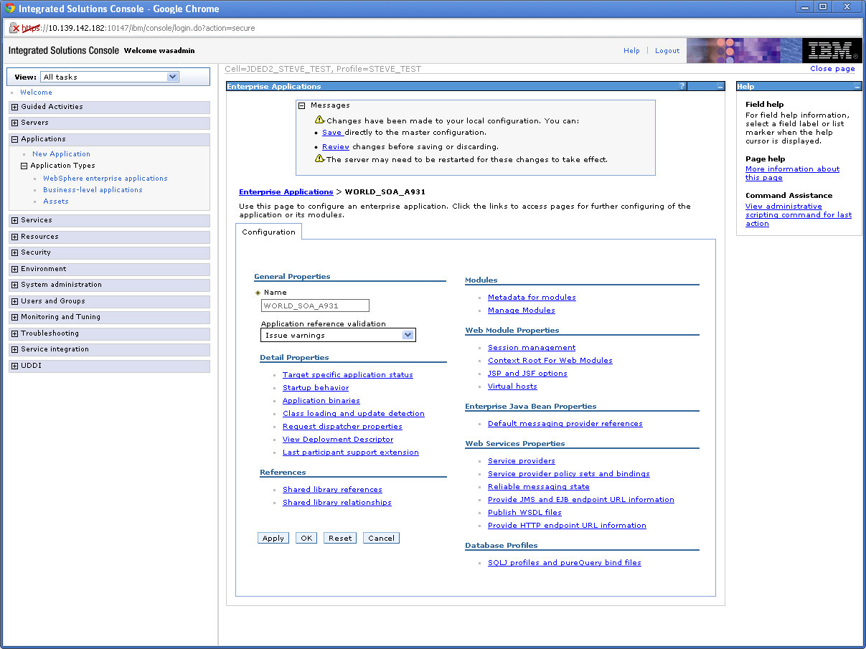This screenshot has height=649, width=866.
Task: Click the Reset button
Action: 340,538
